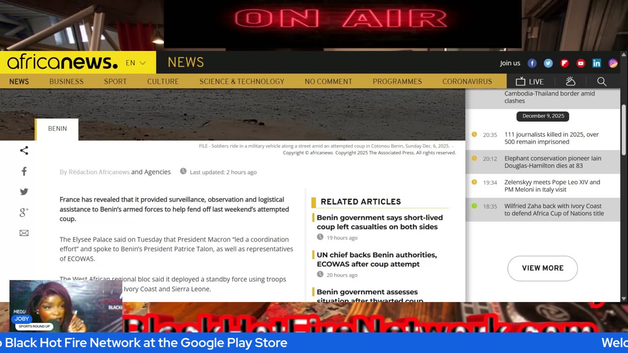628x353 pixels.
Task: Click the scrollbar down arrow
Action: tap(624, 299)
